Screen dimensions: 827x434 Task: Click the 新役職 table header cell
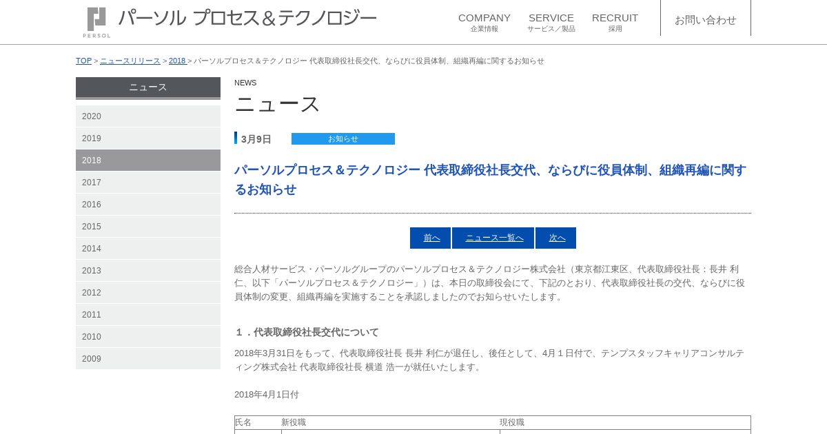click(x=390, y=422)
